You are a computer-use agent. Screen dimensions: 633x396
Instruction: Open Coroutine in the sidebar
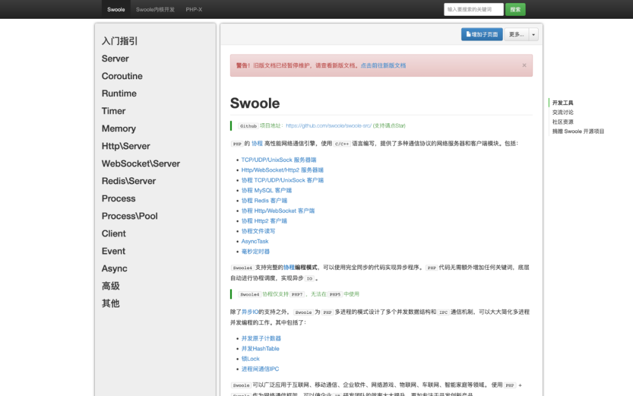tap(122, 76)
